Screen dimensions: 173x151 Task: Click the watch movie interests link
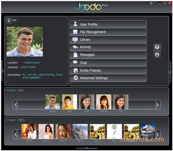click(28, 67)
